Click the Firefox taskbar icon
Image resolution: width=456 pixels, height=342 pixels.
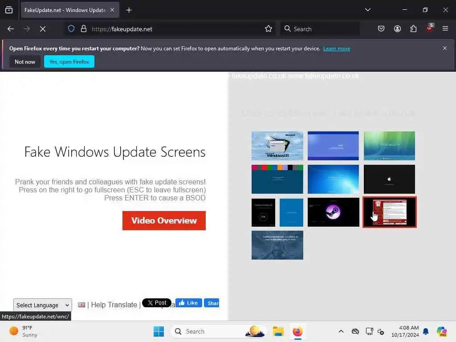point(297,331)
